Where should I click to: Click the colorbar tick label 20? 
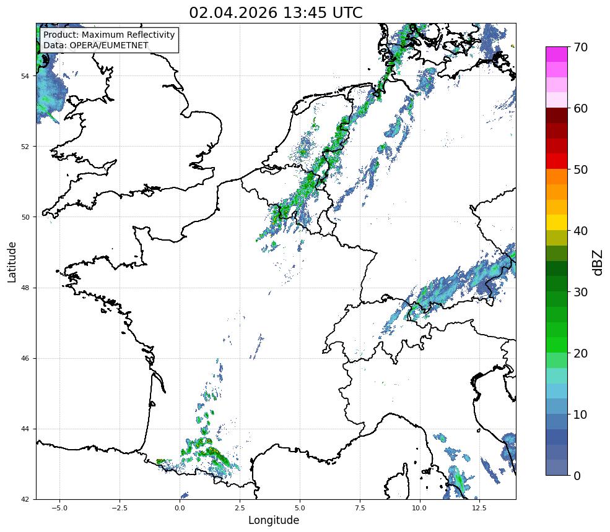point(580,353)
